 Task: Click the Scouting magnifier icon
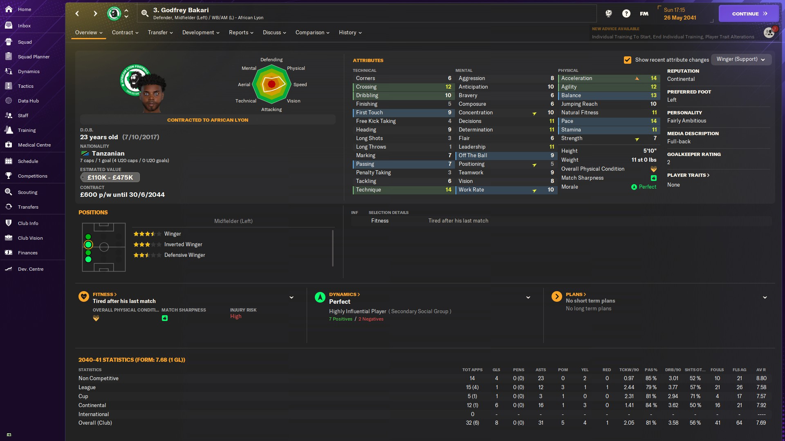click(9, 192)
